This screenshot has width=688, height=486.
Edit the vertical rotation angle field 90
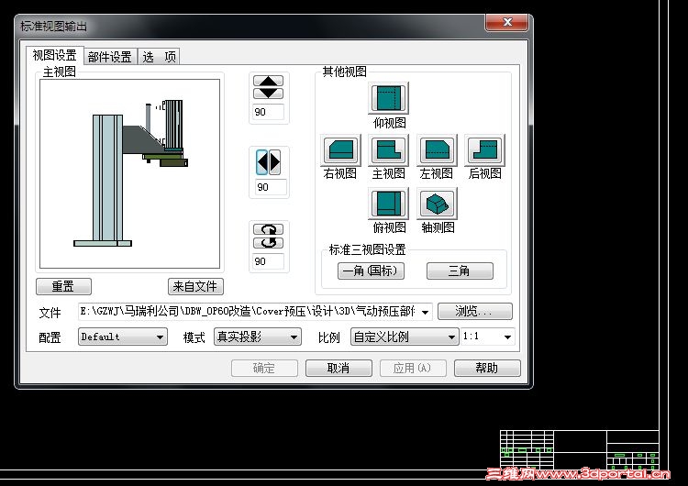click(269, 112)
